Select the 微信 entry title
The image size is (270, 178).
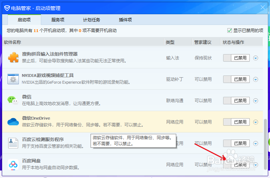(x=27, y=97)
